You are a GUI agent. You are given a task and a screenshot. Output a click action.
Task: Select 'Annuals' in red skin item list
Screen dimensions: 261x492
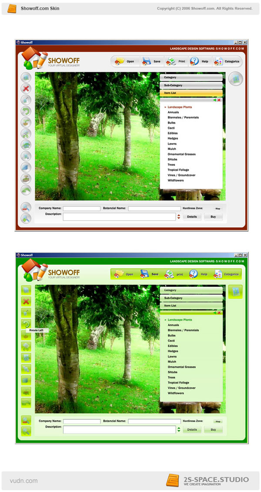click(x=173, y=112)
